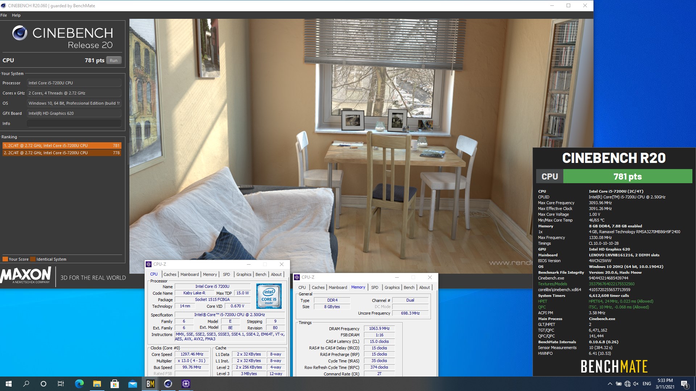This screenshot has height=391, width=696.
Task: Switch to Cinebench in taskbar
Action: (168, 384)
